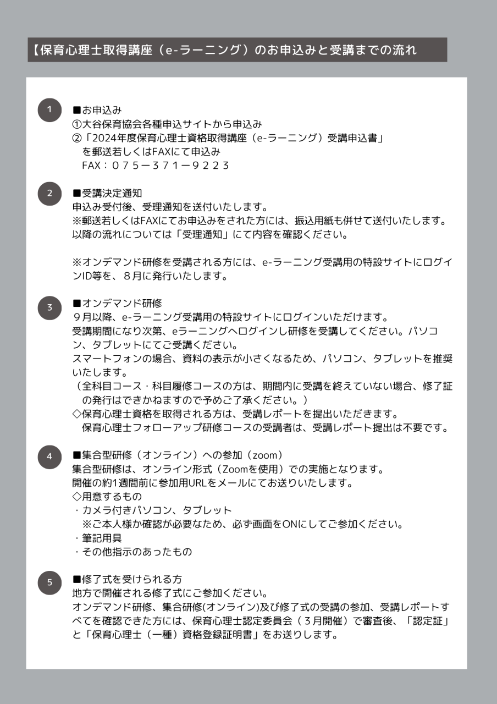Viewport: 497px width, 704px height.
Task: Click the step 1 circle icon
Action: tap(49, 110)
